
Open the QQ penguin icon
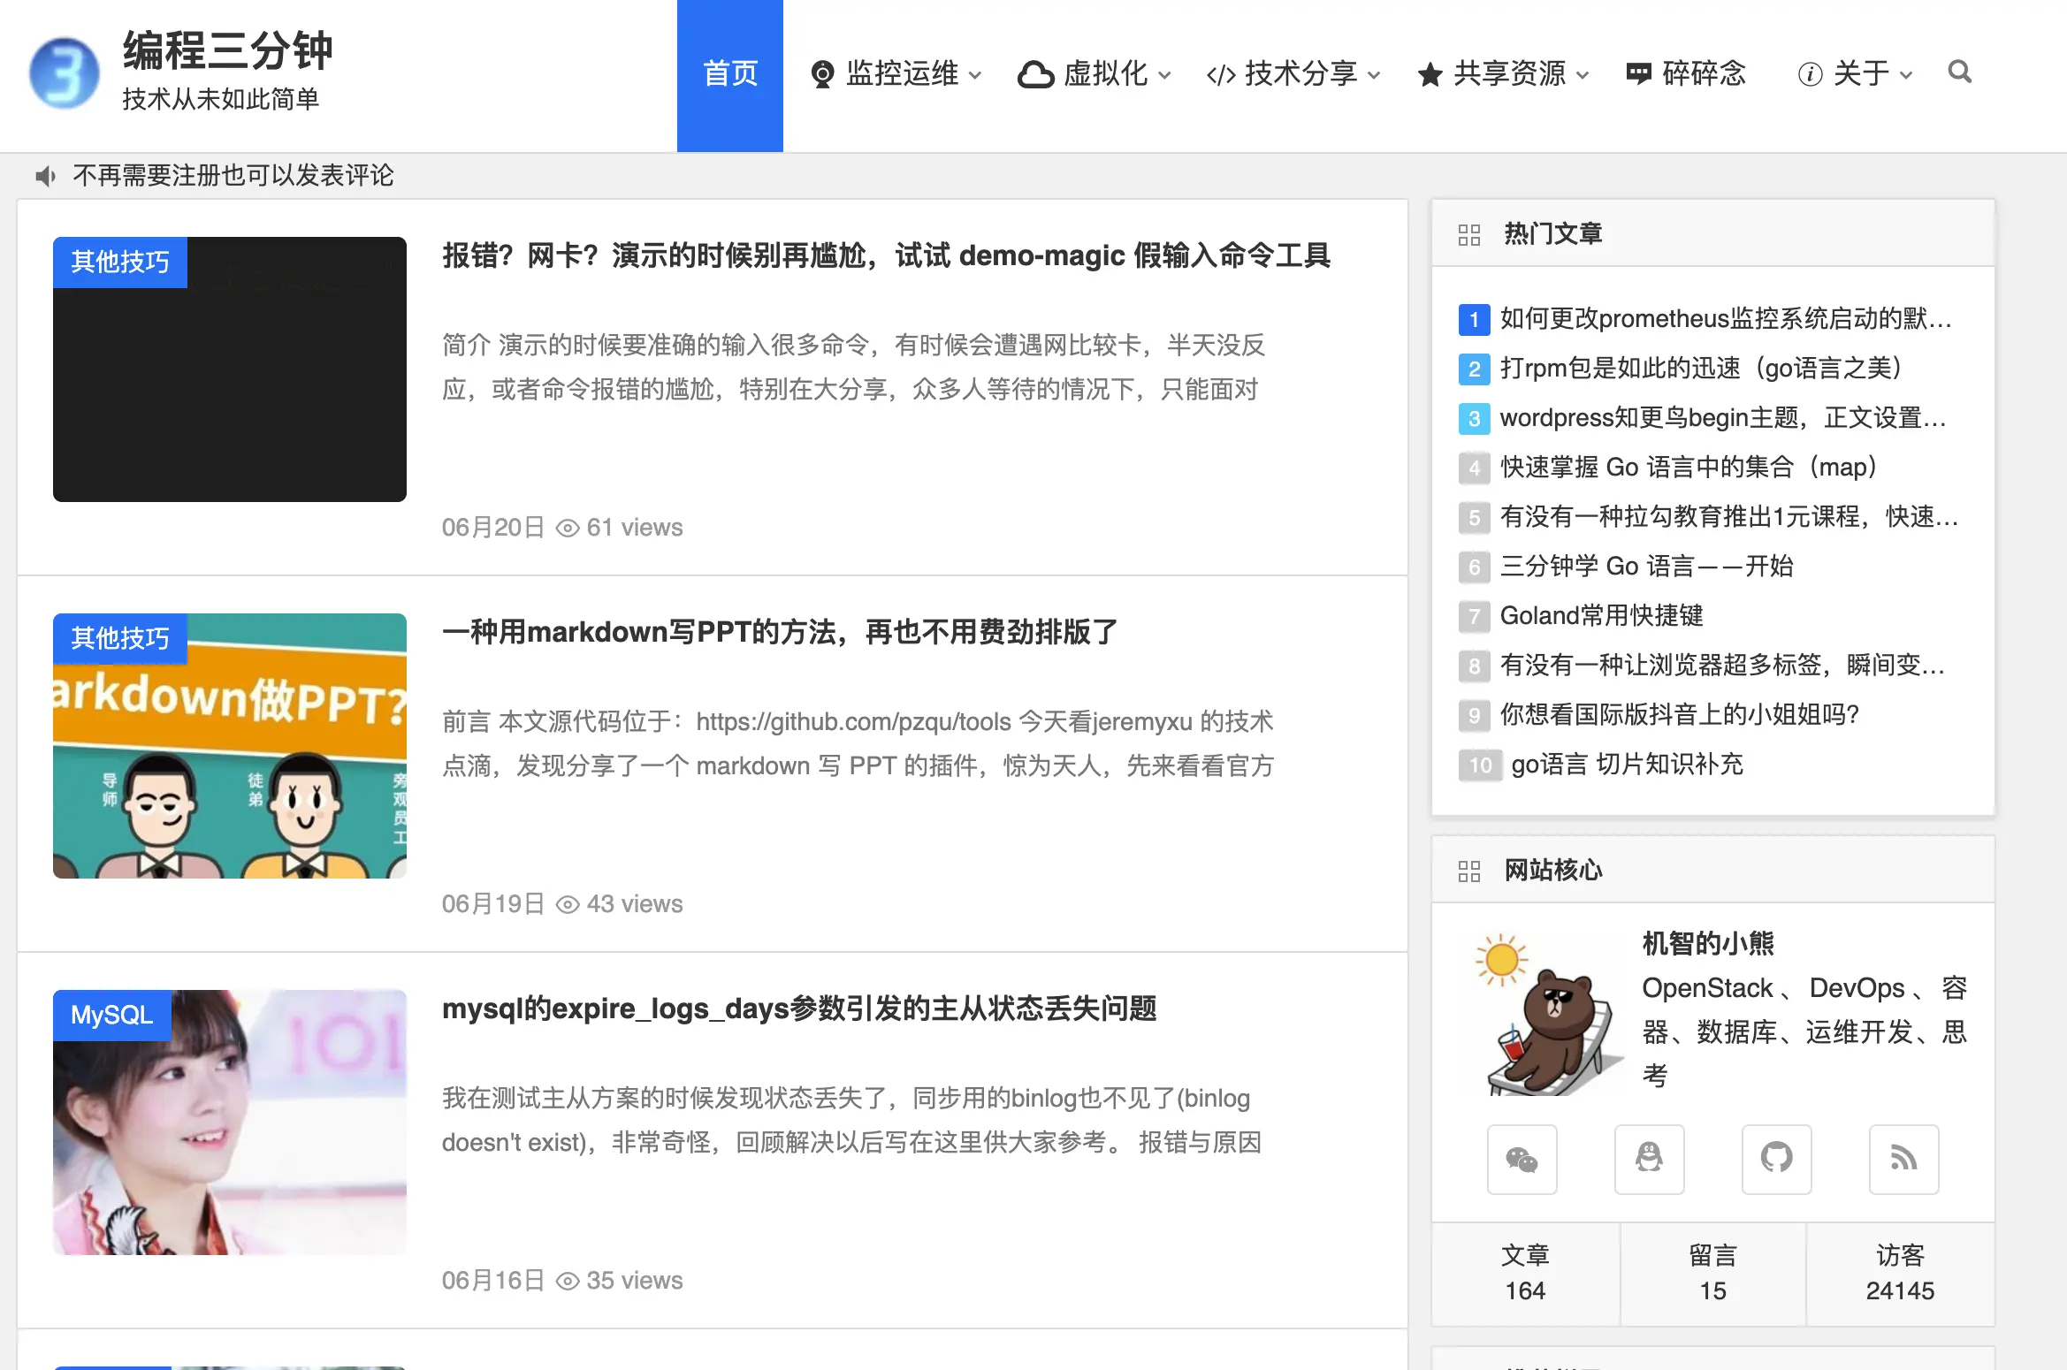(1649, 1159)
